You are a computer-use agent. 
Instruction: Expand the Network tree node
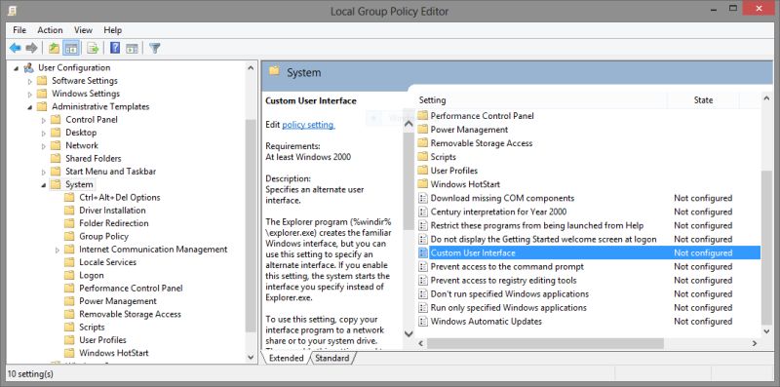pos(44,146)
